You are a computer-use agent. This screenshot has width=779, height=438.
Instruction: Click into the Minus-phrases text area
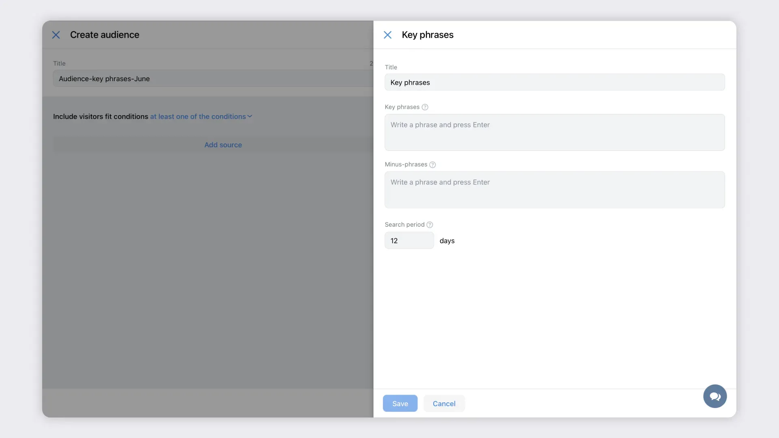click(x=554, y=190)
